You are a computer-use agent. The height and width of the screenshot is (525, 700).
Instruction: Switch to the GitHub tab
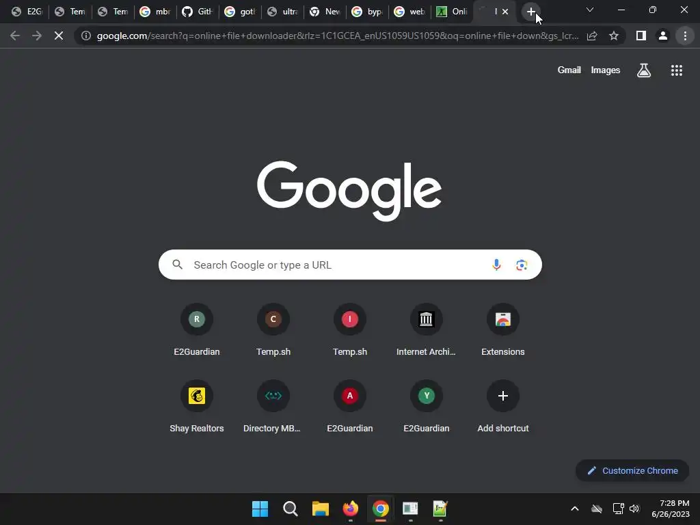coord(198,12)
